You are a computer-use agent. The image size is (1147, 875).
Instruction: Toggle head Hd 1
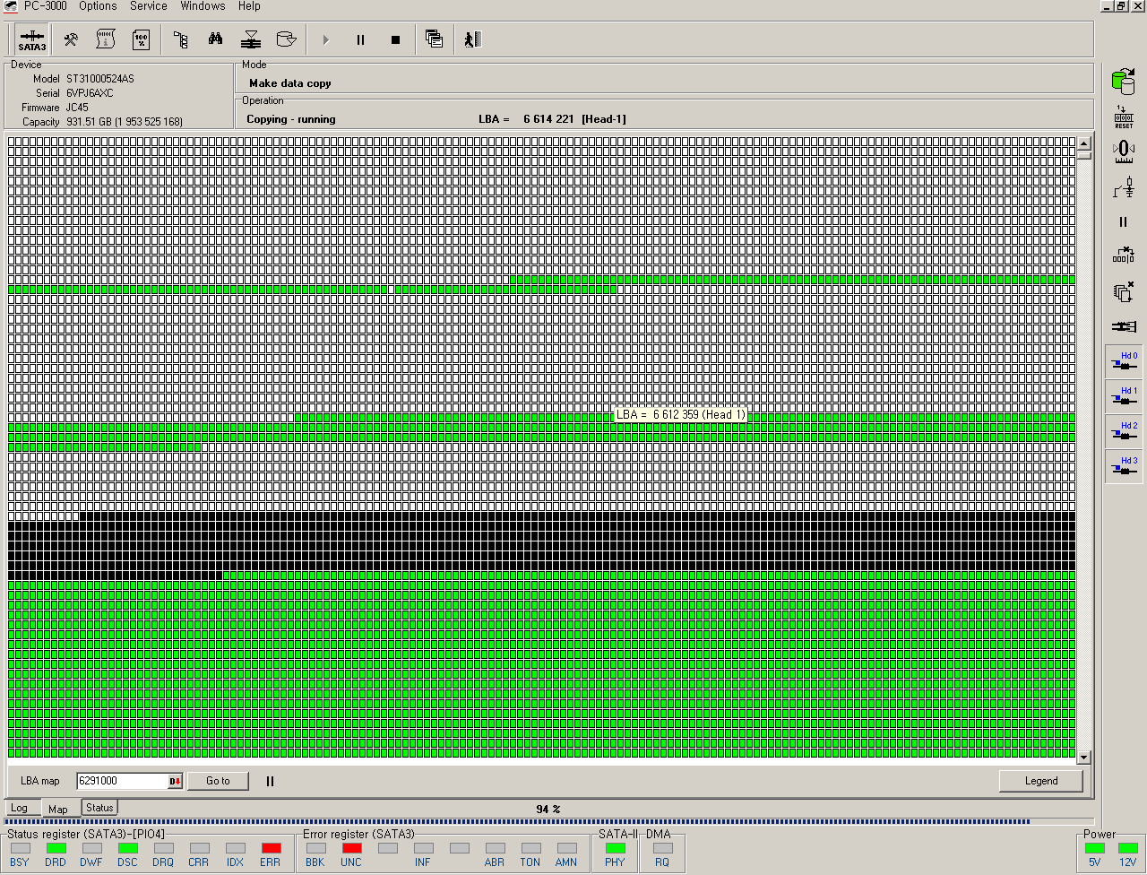coord(1124,396)
